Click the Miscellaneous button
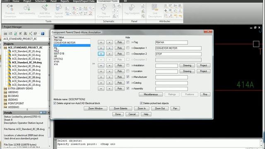Image resolution: width=265 pixels, height=149 pixels. click(x=151, y=94)
